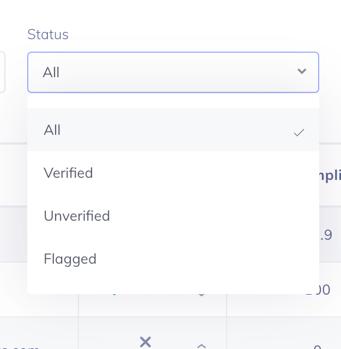Screen dimensions: 341x349
Task: Click the ".9" value cell on the right
Action: (326, 235)
